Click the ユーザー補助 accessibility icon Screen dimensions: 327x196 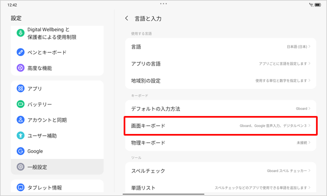pyautogui.click(x=21, y=136)
